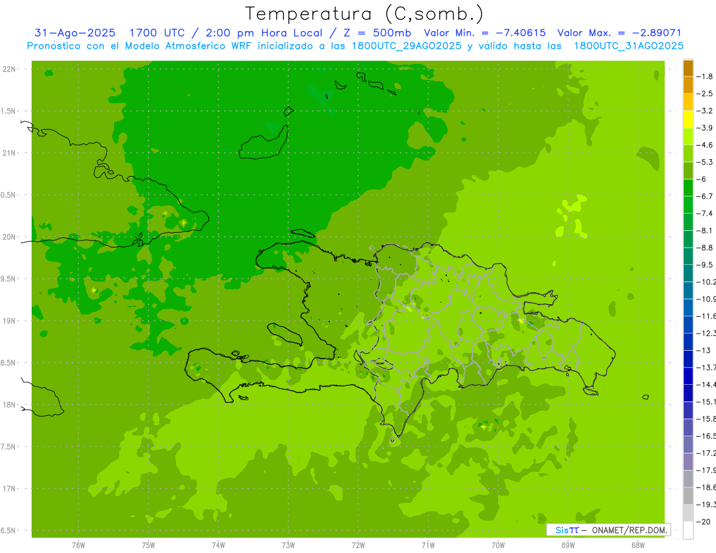Click the '19N' latitude axis label

pos(10,321)
